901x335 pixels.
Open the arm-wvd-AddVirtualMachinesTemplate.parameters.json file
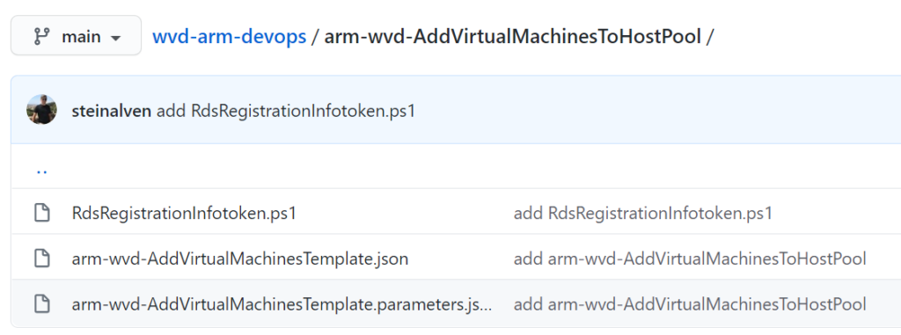coord(282,304)
